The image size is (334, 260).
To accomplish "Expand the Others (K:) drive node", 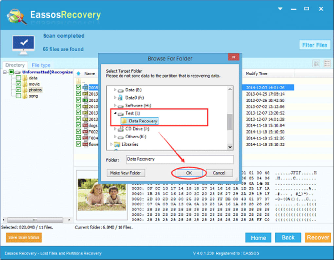I will (x=115, y=137).
